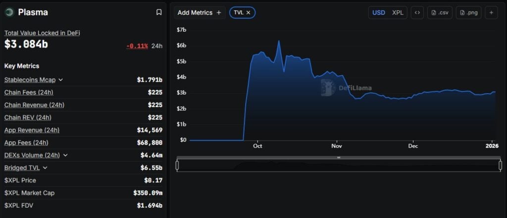Download chart image as .png
Viewport: 507px width, 218px height.
coord(468,12)
